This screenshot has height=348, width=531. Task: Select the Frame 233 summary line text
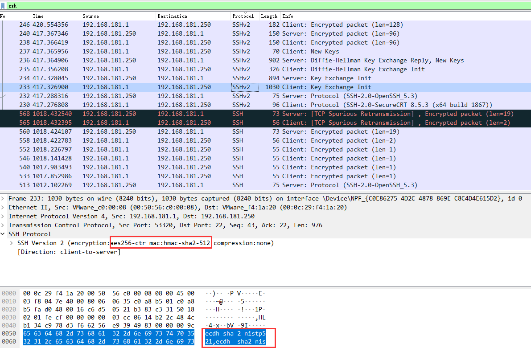(x=266, y=198)
